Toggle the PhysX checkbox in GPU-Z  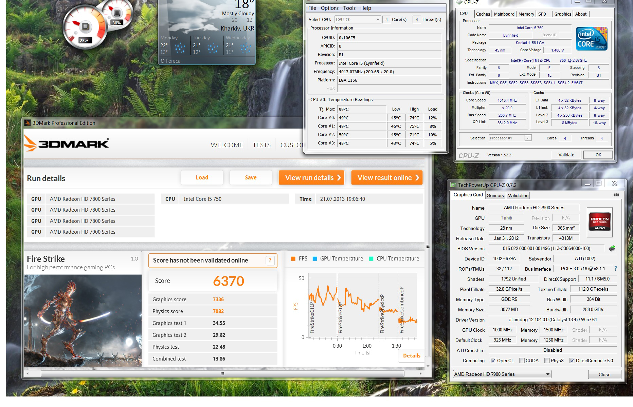[547, 361]
